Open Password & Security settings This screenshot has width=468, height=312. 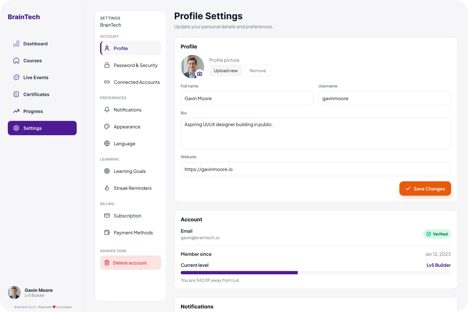click(131, 65)
